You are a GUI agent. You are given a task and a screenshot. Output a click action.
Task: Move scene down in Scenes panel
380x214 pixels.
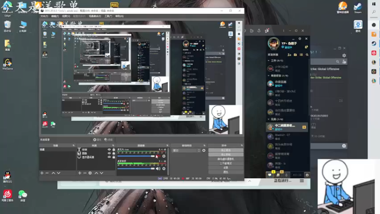[58, 173]
